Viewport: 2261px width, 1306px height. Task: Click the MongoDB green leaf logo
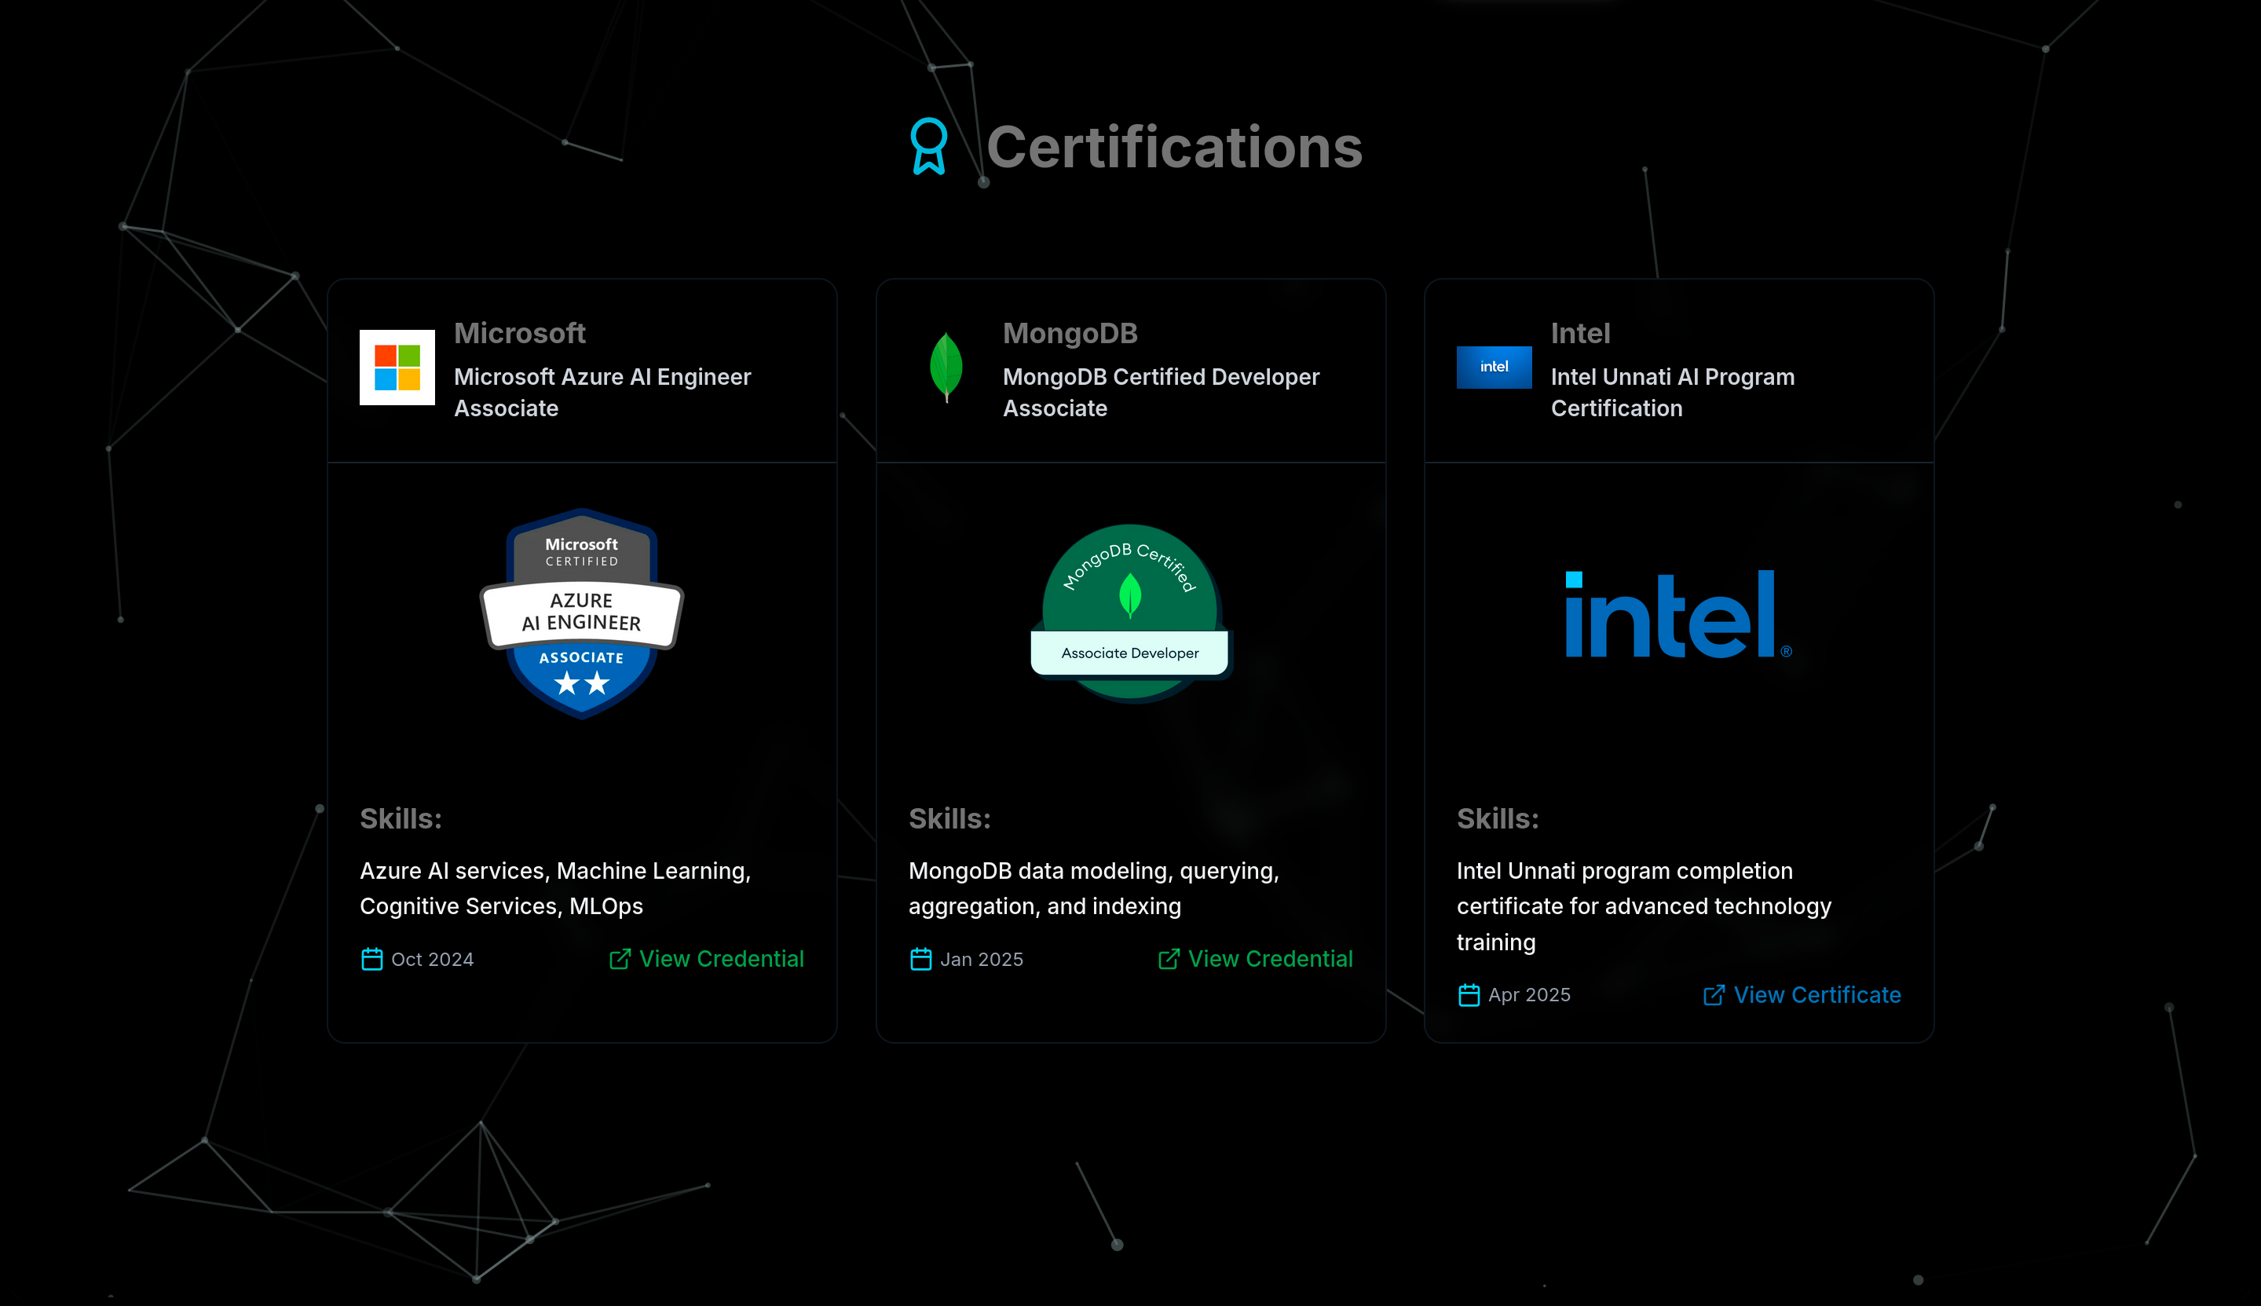[x=946, y=367]
